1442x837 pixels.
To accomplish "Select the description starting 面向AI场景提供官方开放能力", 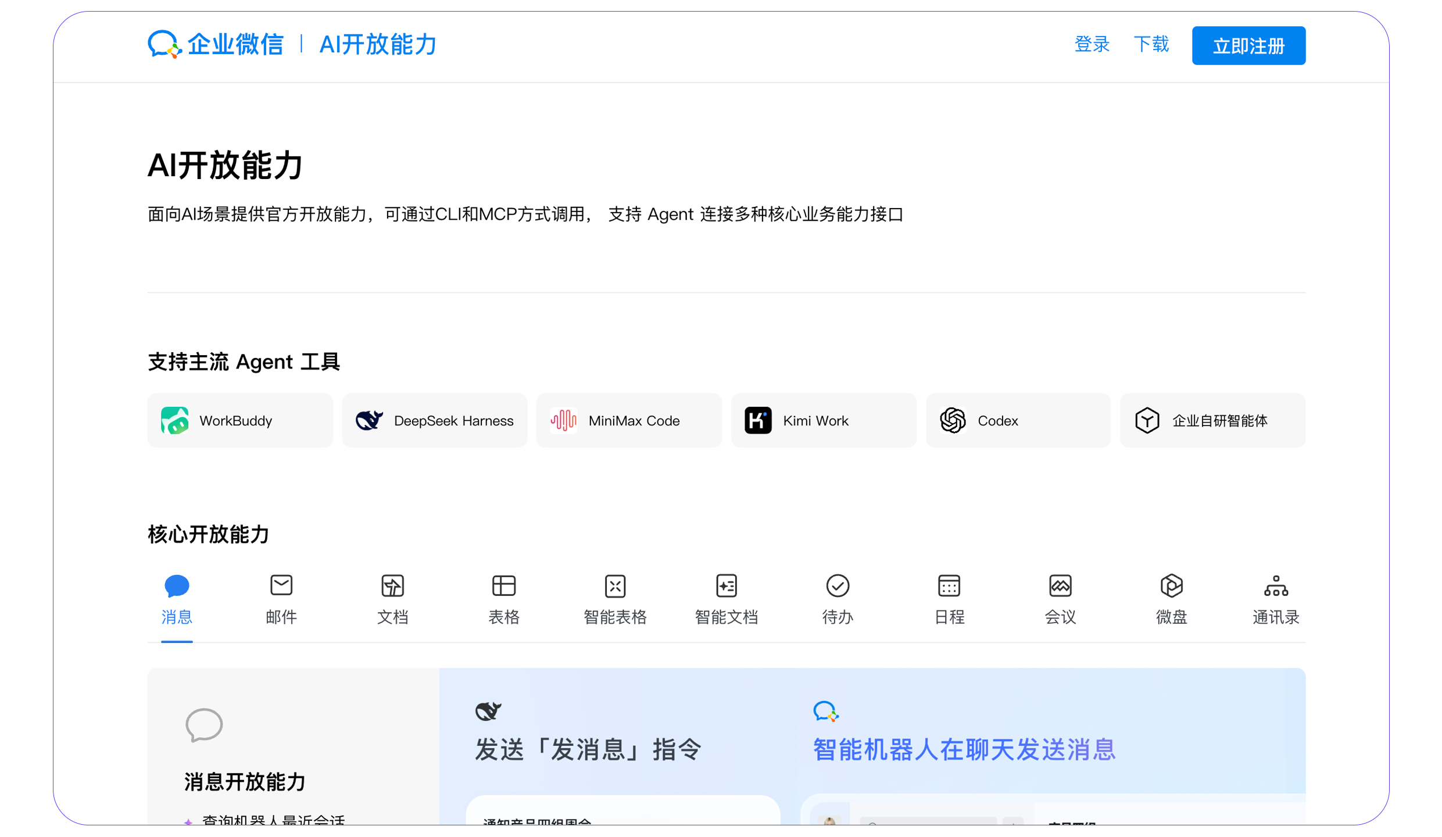I will click(x=525, y=214).
